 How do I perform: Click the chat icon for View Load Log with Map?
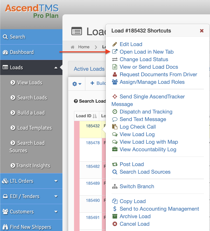(115, 142)
